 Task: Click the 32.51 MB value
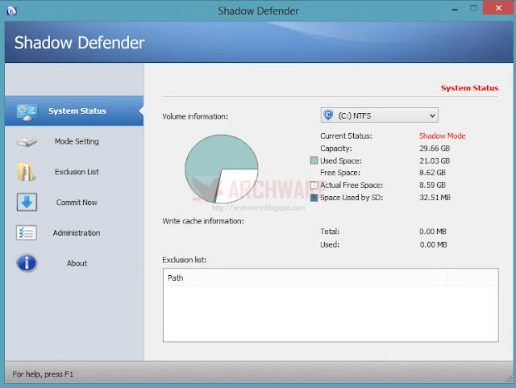click(x=435, y=198)
